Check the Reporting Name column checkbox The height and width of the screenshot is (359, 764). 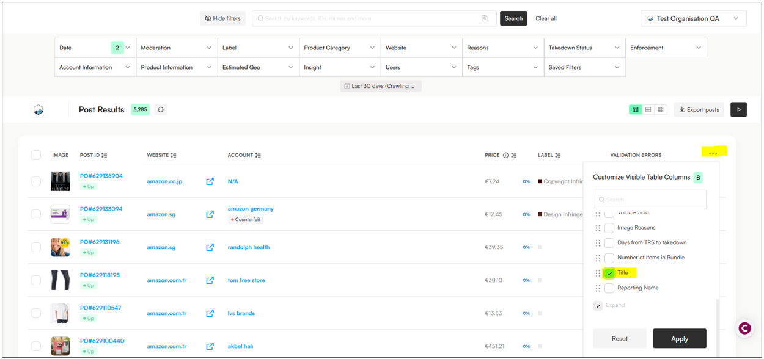pyautogui.click(x=609, y=288)
